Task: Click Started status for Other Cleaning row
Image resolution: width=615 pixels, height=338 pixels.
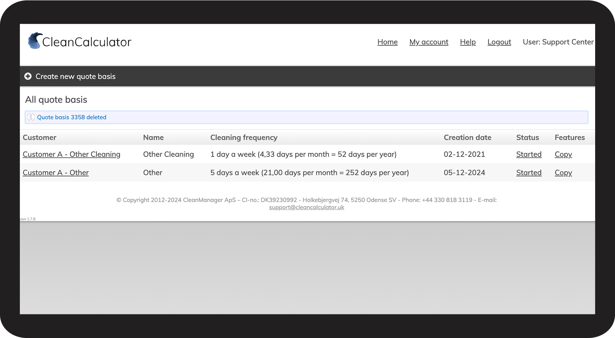Action: [x=529, y=154]
